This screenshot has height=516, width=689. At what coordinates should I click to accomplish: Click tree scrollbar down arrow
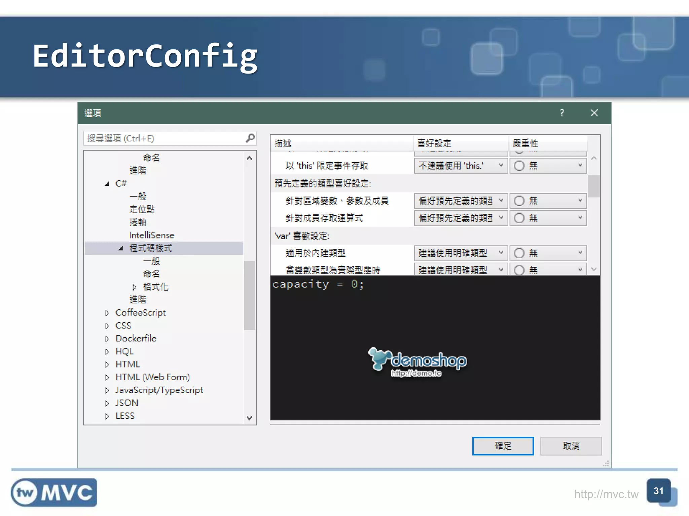pyautogui.click(x=249, y=418)
